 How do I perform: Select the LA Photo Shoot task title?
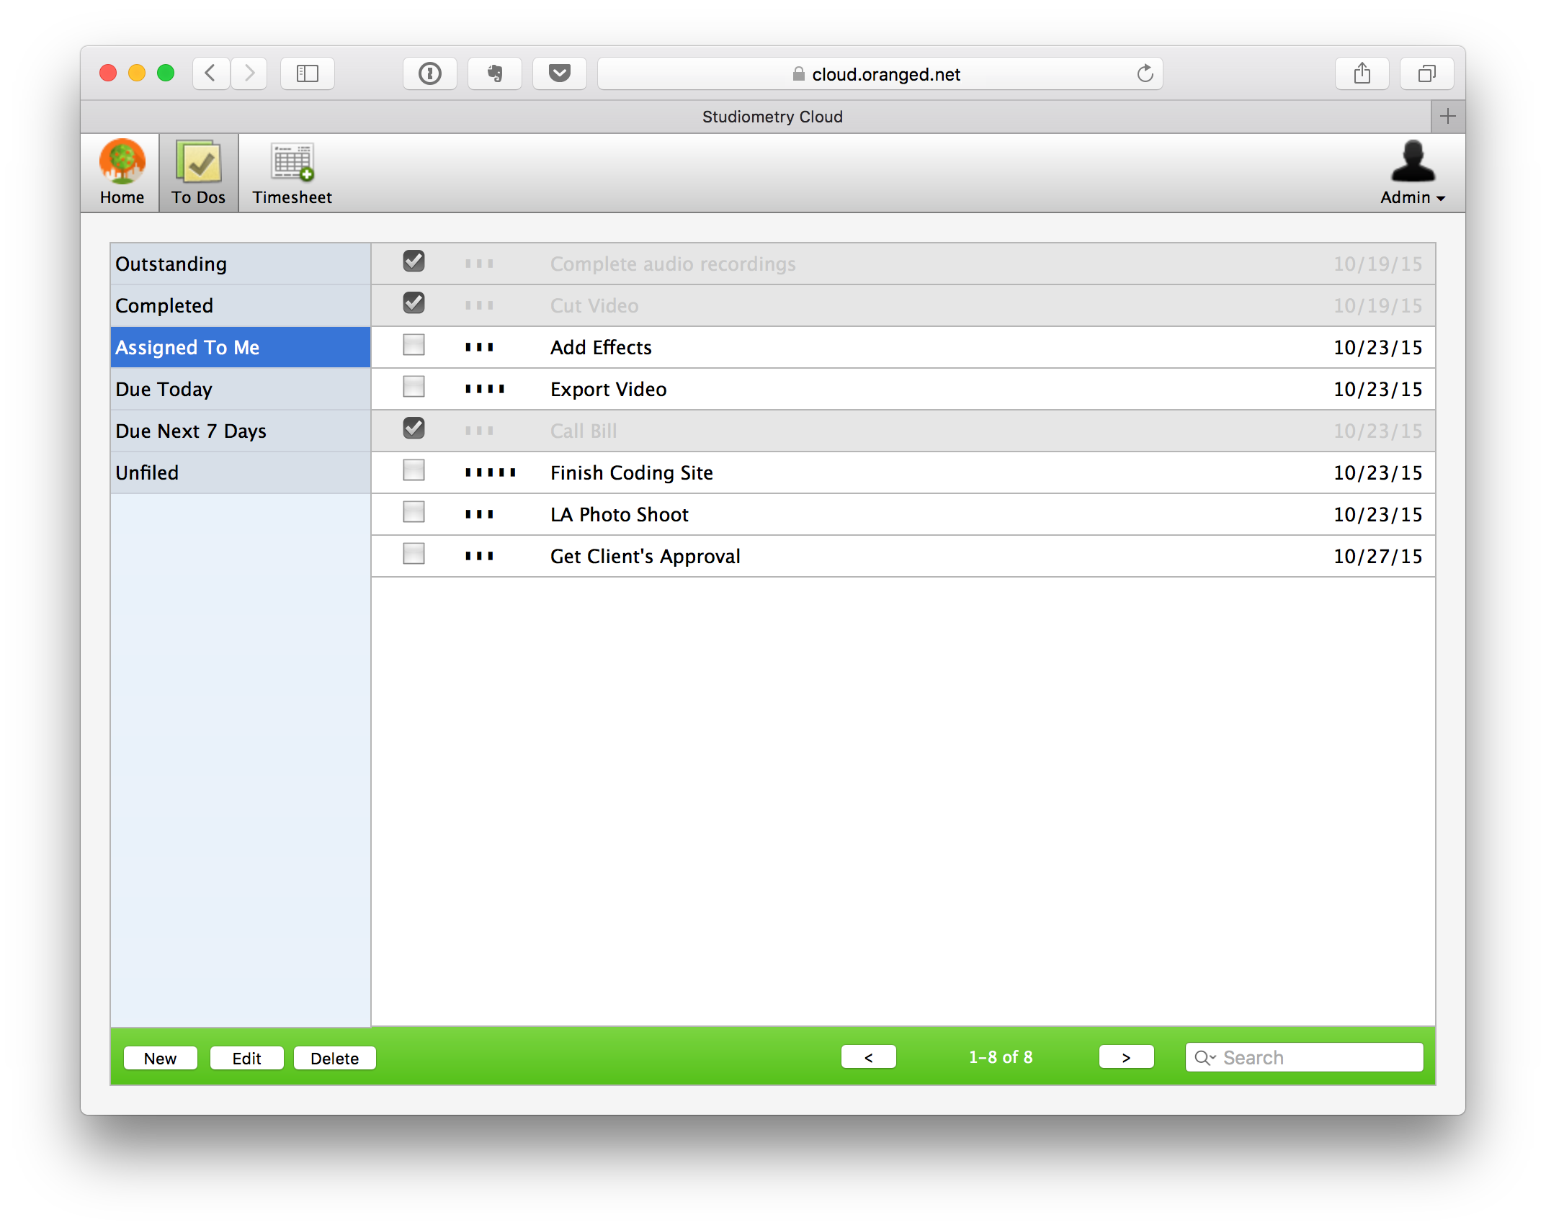620,515
